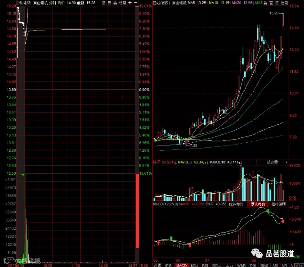The image size is (304, 267).
Task: Switch to the ASI indicator tab
Action: (275, 265)
